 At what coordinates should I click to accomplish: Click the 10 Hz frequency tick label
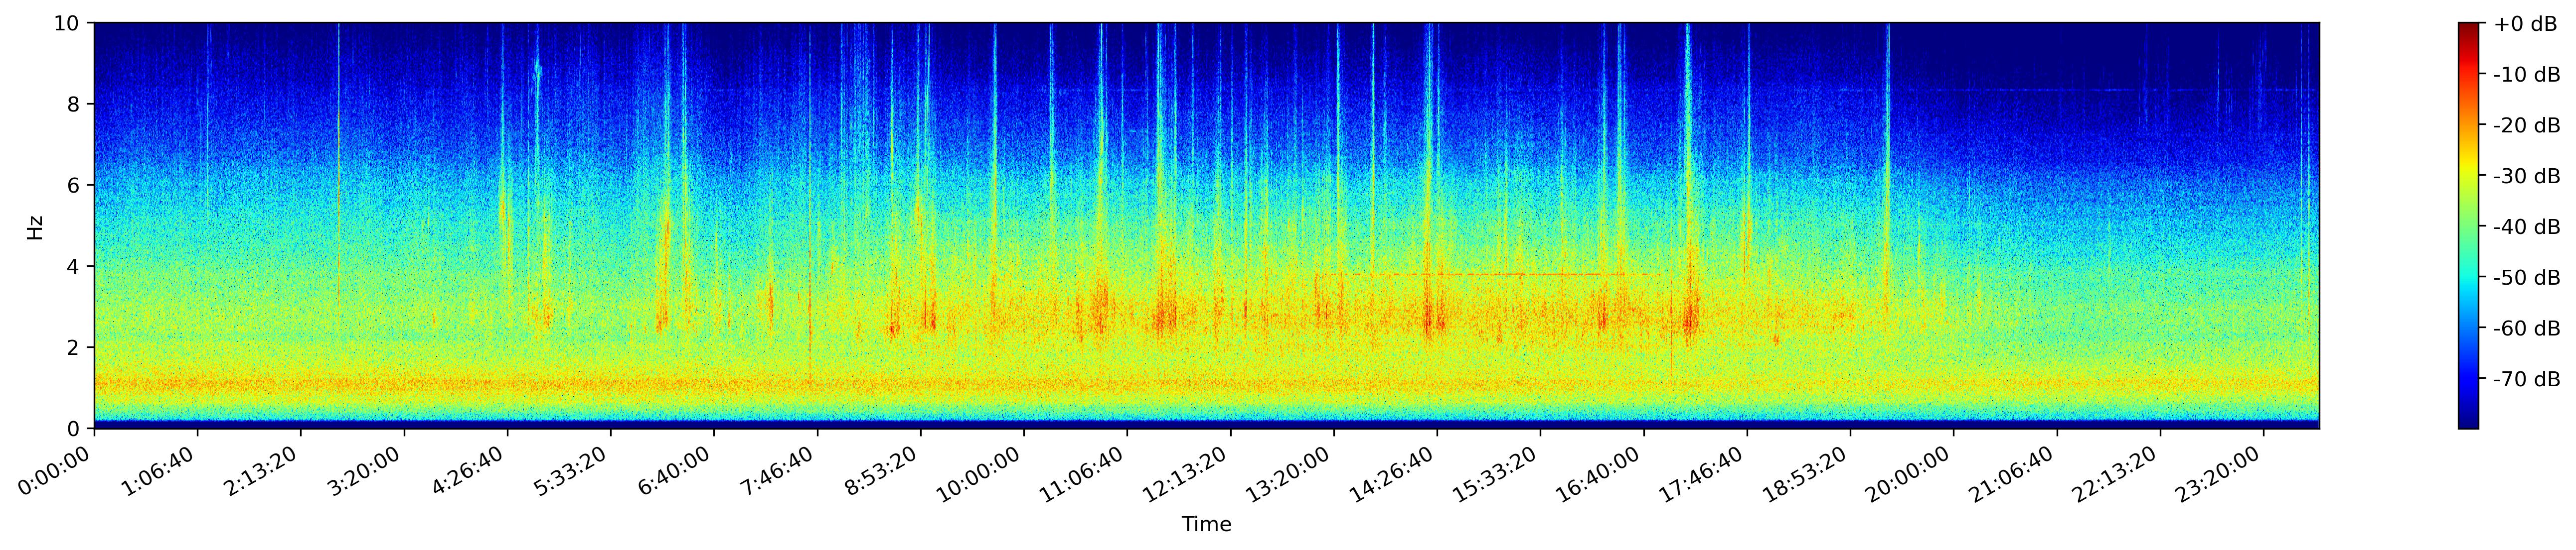68,23
